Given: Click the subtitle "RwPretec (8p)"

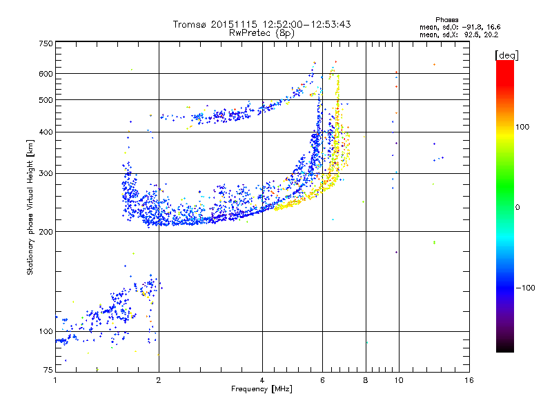Looking at the screenshot, I should click(262, 33).
